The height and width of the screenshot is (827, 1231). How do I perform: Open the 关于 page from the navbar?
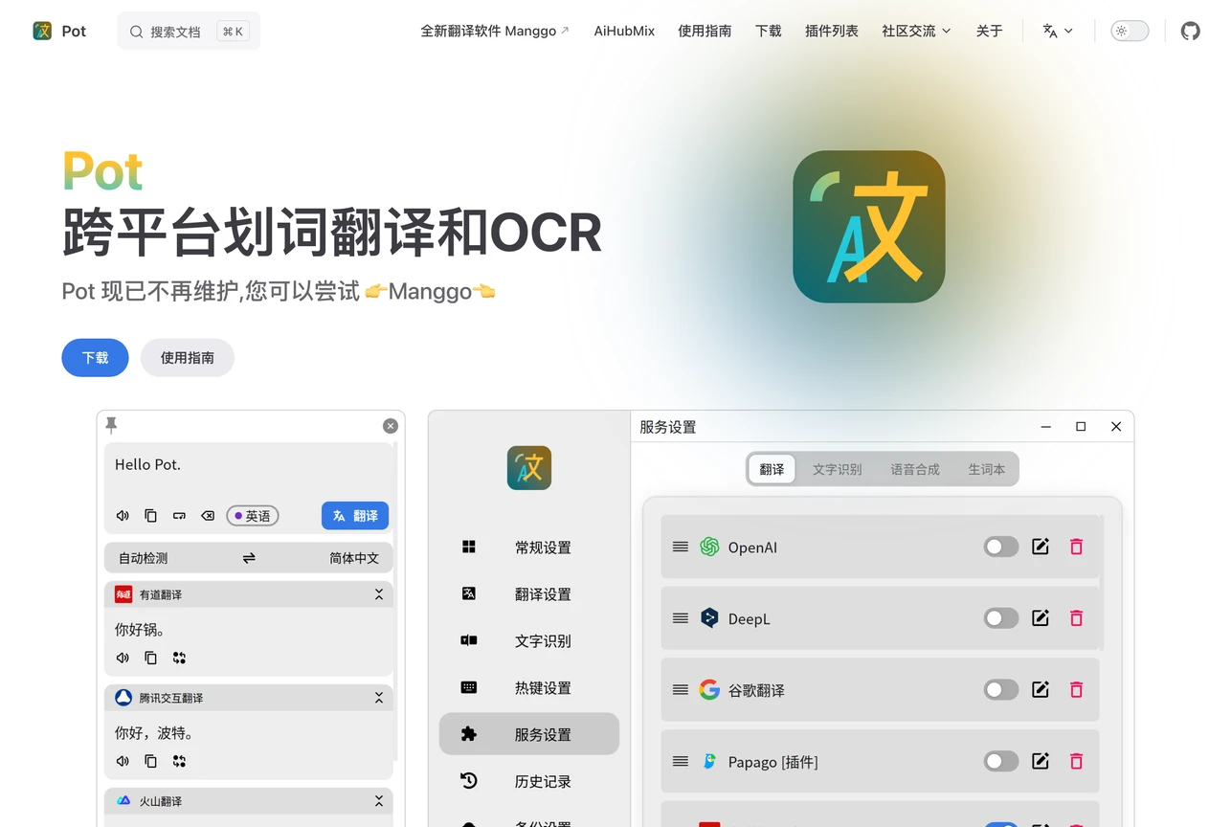pos(990,31)
